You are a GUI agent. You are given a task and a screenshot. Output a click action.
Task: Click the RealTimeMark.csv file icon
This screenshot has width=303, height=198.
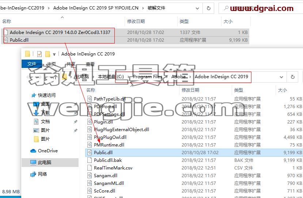(90, 168)
